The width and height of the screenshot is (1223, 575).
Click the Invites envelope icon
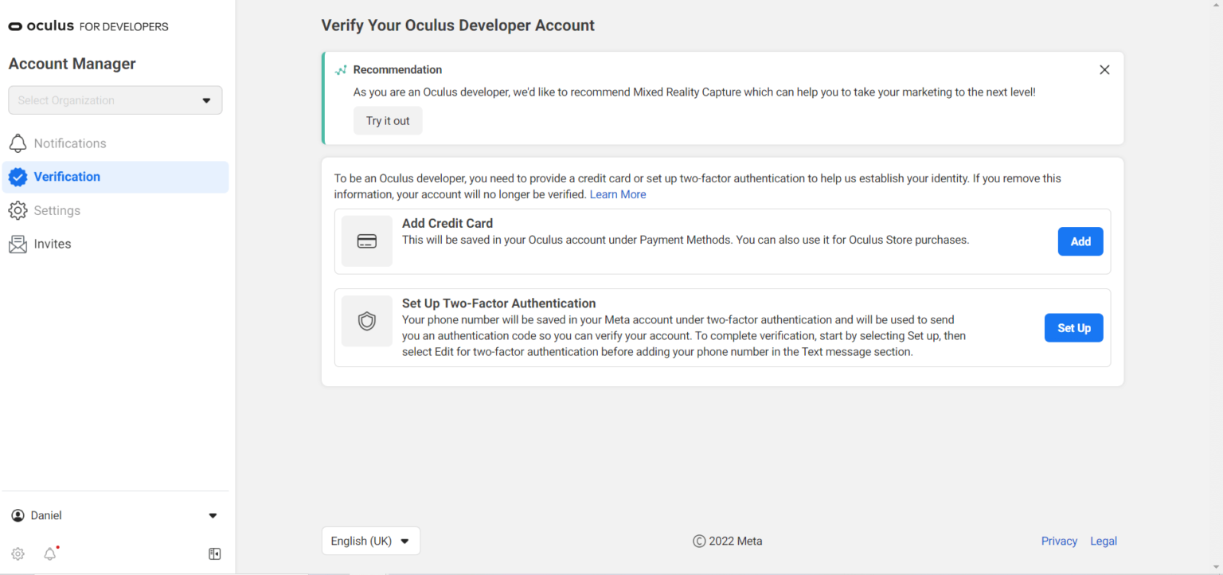[x=18, y=244]
